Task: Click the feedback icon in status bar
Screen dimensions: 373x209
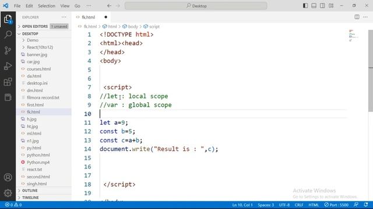Action: (x=356, y=205)
